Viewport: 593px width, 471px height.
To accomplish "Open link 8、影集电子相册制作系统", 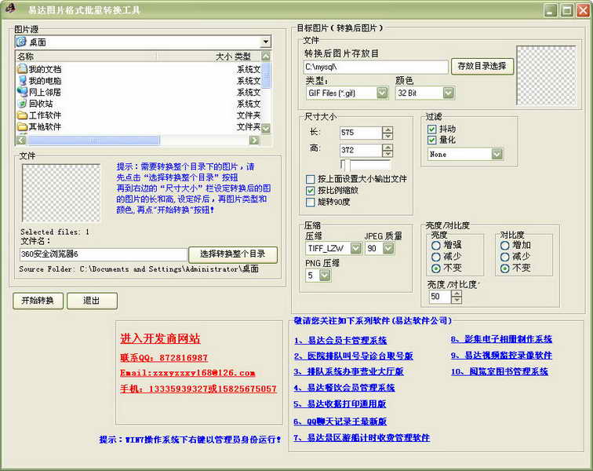I will [501, 339].
